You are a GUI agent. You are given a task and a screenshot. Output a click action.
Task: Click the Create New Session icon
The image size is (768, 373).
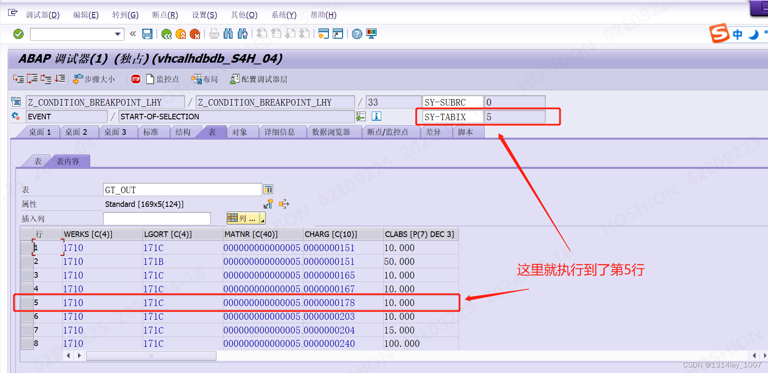pyautogui.click(x=324, y=34)
